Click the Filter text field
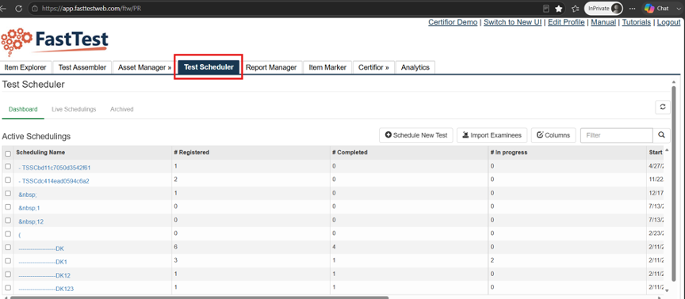This screenshot has height=299, width=685. click(616, 135)
